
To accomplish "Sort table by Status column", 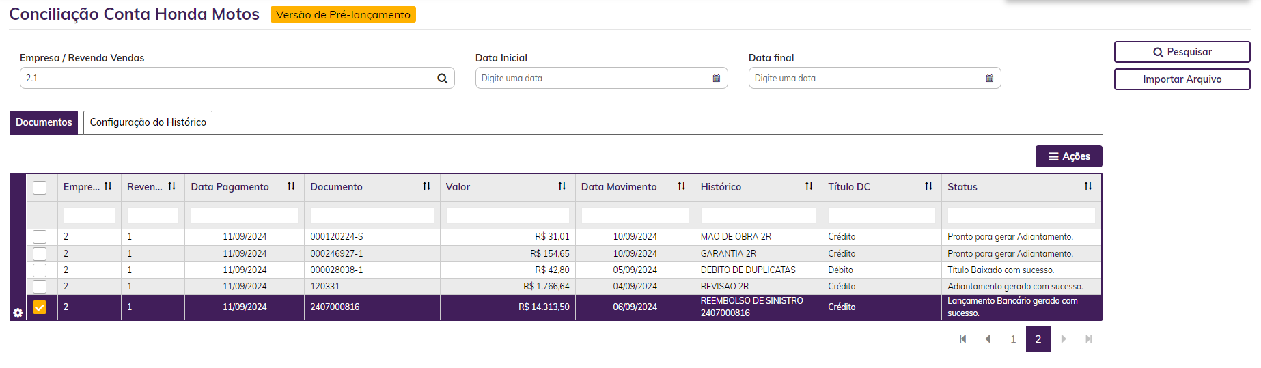I will tap(1087, 186).
